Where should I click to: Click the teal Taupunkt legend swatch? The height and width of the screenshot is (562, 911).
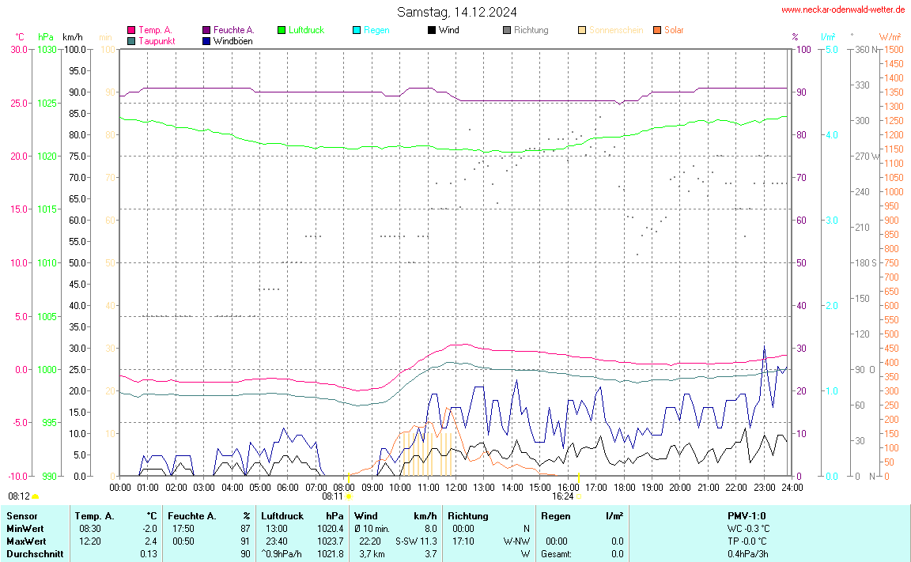[x=131, y=40]
